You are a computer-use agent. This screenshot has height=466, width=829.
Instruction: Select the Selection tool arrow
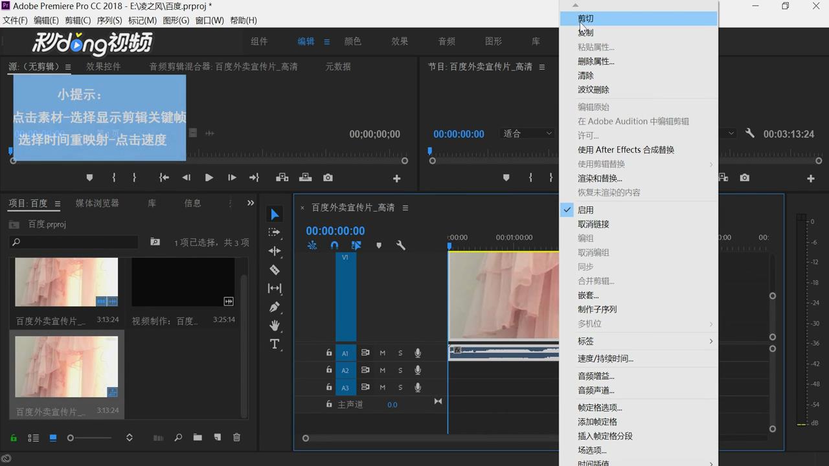pyautogui.click(x=275, y=214)
